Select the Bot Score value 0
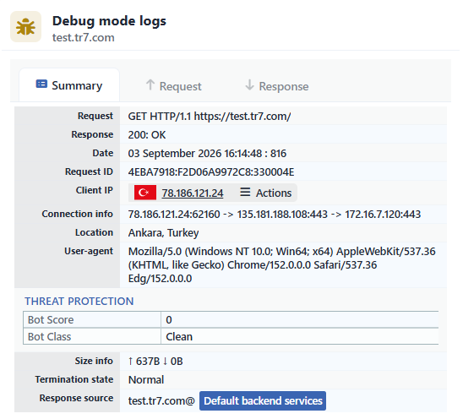 pyautogui.click(x=169, y=320)
